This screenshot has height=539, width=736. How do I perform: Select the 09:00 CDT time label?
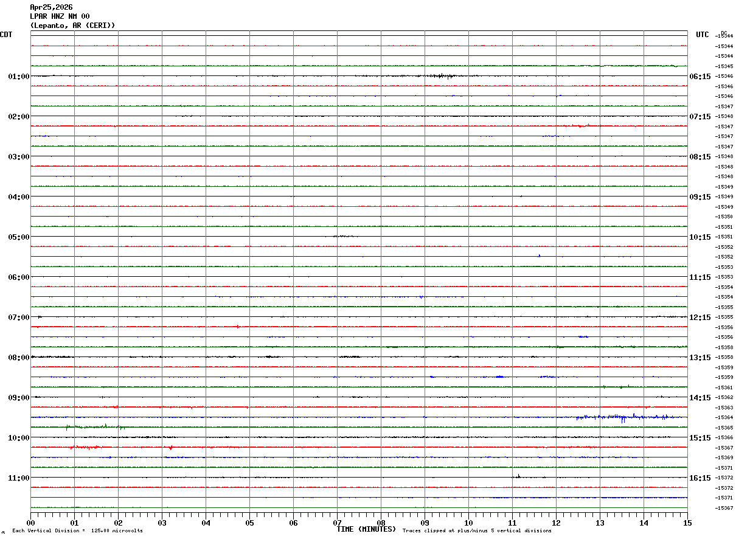pos(19,398)
